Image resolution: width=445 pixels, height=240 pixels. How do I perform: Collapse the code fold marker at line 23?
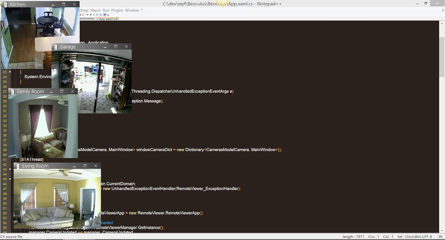pyautogui.click(x=10, y=72)
